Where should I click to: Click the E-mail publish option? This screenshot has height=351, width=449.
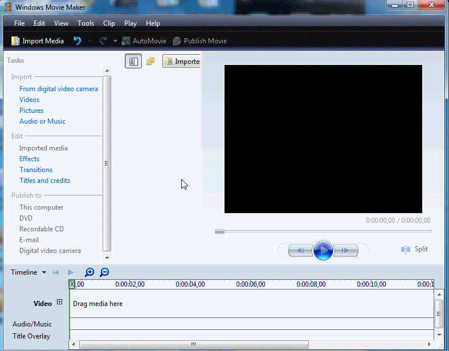coord(29,240)
